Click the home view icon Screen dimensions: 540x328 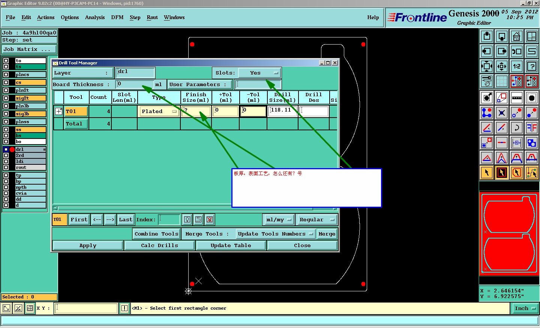pyautogui.click(x=517, y=36)
